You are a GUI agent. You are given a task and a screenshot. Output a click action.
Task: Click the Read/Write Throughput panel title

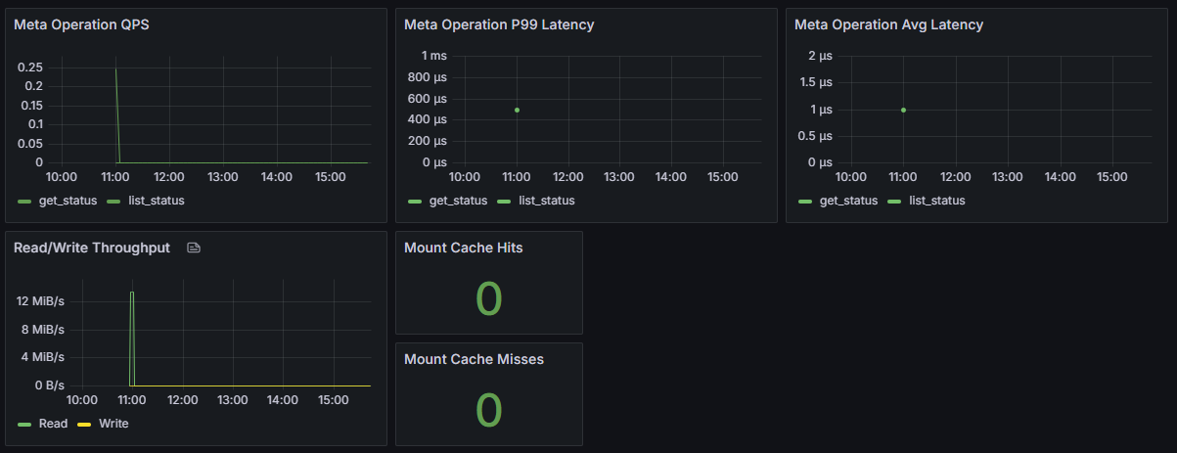[92, 249]
